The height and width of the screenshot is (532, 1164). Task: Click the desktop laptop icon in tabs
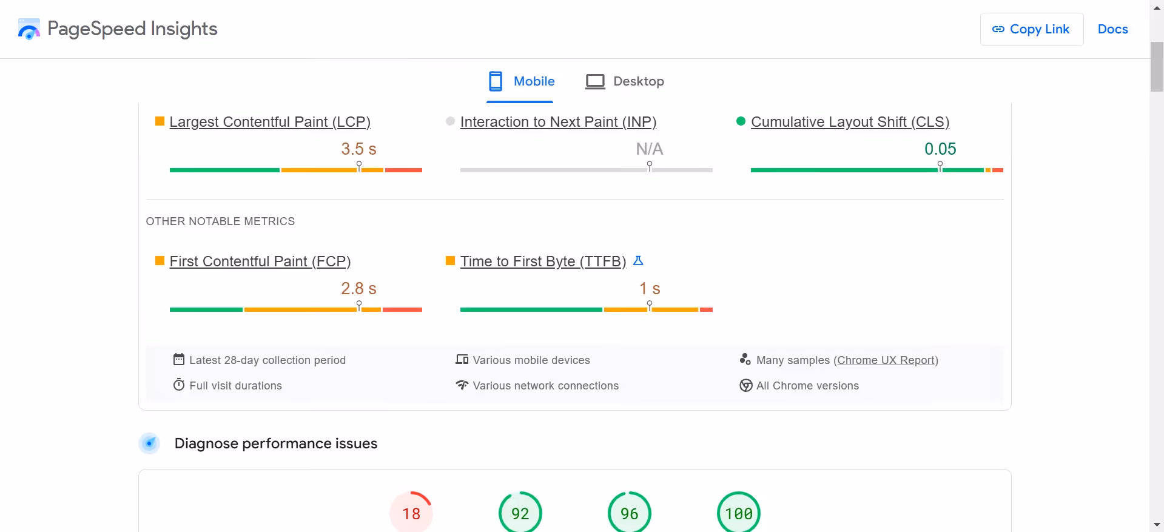(595, 81)
